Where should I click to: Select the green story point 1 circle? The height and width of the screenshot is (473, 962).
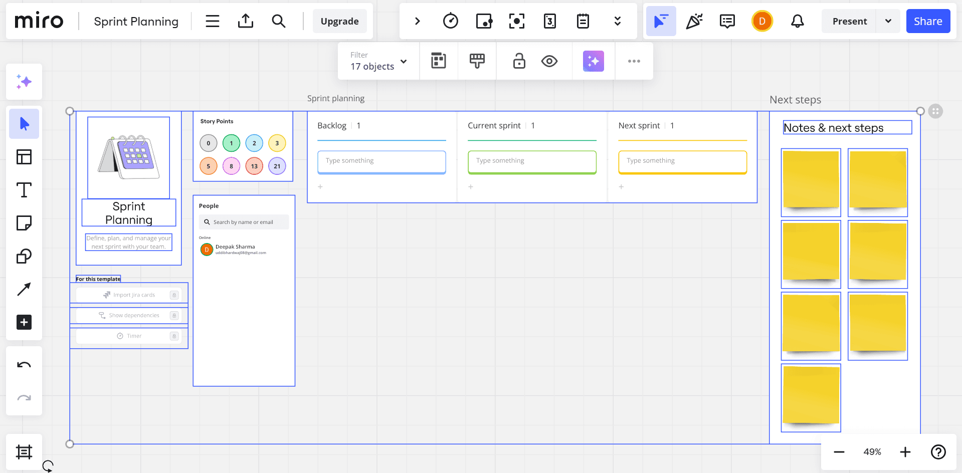pyautogui.click(x=231, y=143)
